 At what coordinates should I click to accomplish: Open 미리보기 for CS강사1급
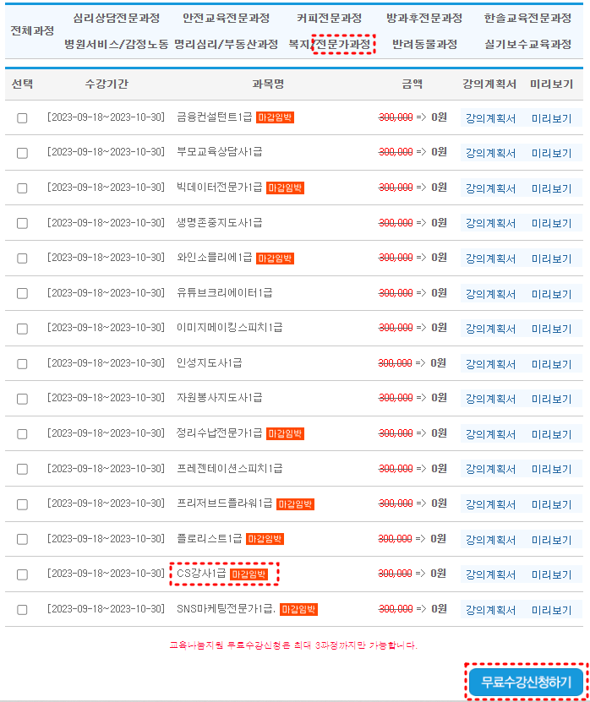pyautogui.click(x=551, y=574)
